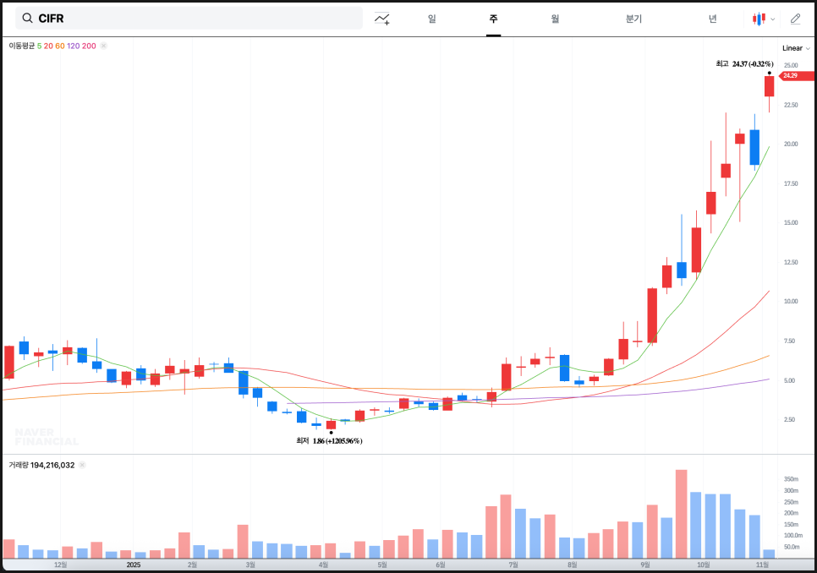Select the 60-period moving average value
This screenshot has height=573, width=817.
(60, 46)
